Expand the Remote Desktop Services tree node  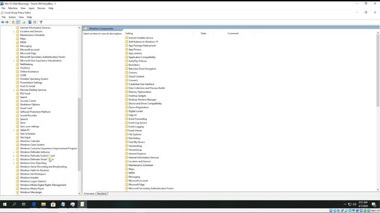point(14,90)
